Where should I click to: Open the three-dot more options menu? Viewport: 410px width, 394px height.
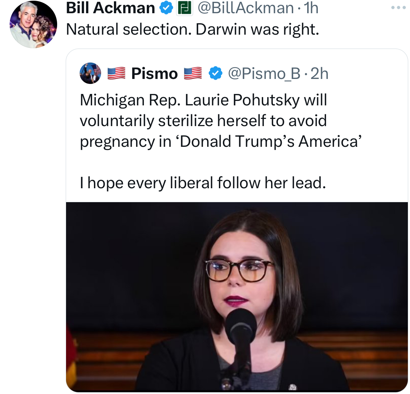[x=399, y=8]
